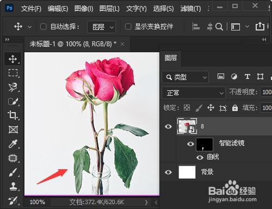Select the Frame tool
This screenshot has width=272, height=209.
pos(13,130)
